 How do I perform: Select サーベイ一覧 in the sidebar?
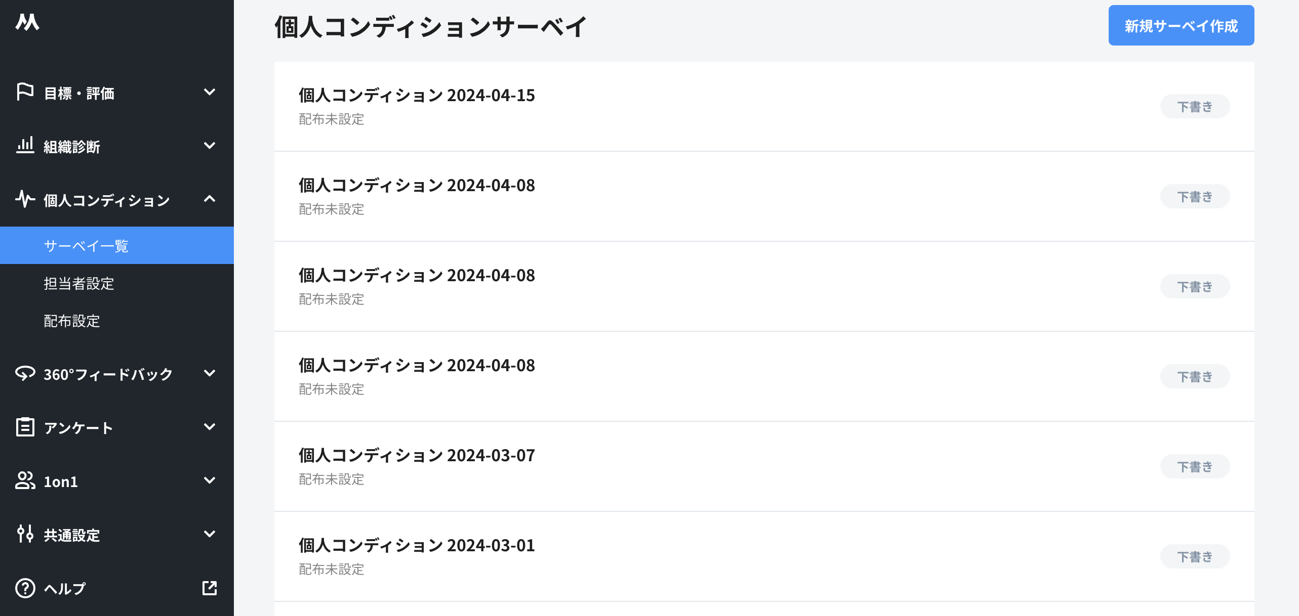86,245
